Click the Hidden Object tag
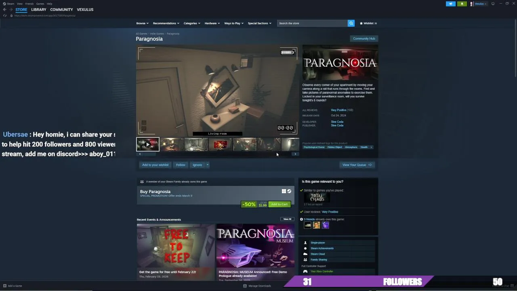Image resolution: width=517 pixels, height=291 pixels. tap(334, 147)
